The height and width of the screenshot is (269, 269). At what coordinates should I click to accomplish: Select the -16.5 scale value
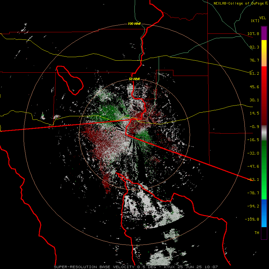pos(253,140)
